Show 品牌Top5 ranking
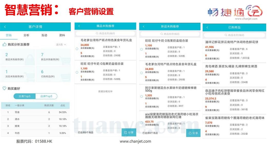 pyautogui.click(x=46, y=96)
